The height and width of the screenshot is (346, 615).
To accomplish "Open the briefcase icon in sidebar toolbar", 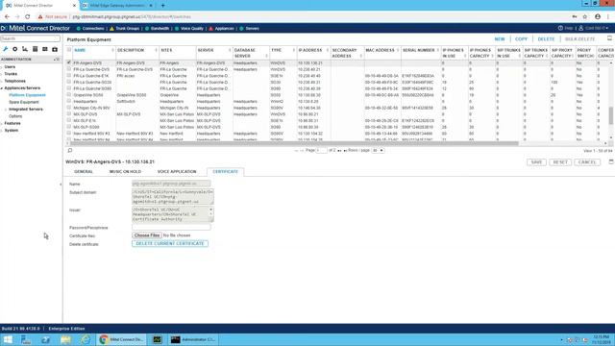I will point(55,49).
